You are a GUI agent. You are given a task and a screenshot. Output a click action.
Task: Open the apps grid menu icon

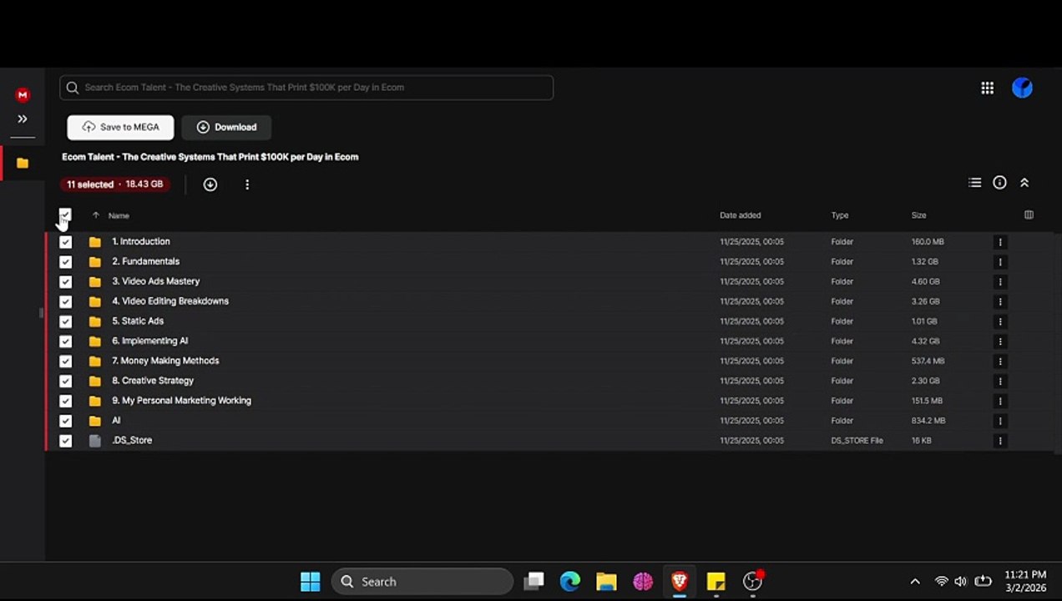point(987,88)
